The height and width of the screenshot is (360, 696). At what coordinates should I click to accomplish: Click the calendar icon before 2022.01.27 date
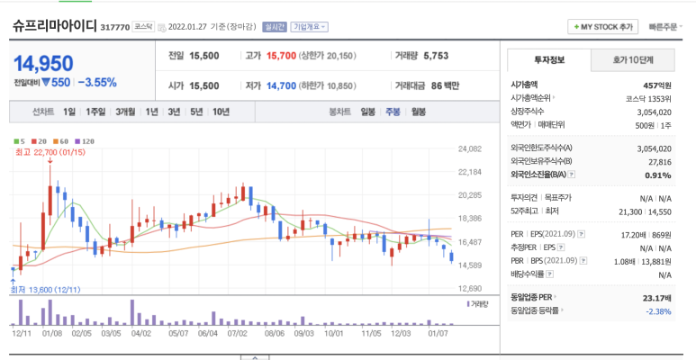[161, 28]
